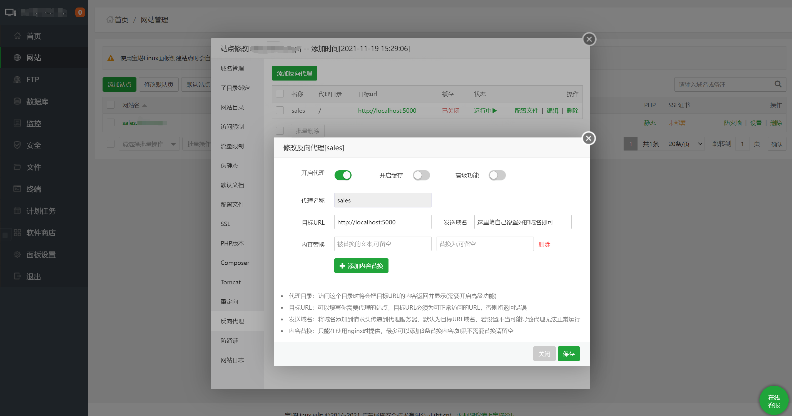Click 删除 link for sales proxy entry

573,111
